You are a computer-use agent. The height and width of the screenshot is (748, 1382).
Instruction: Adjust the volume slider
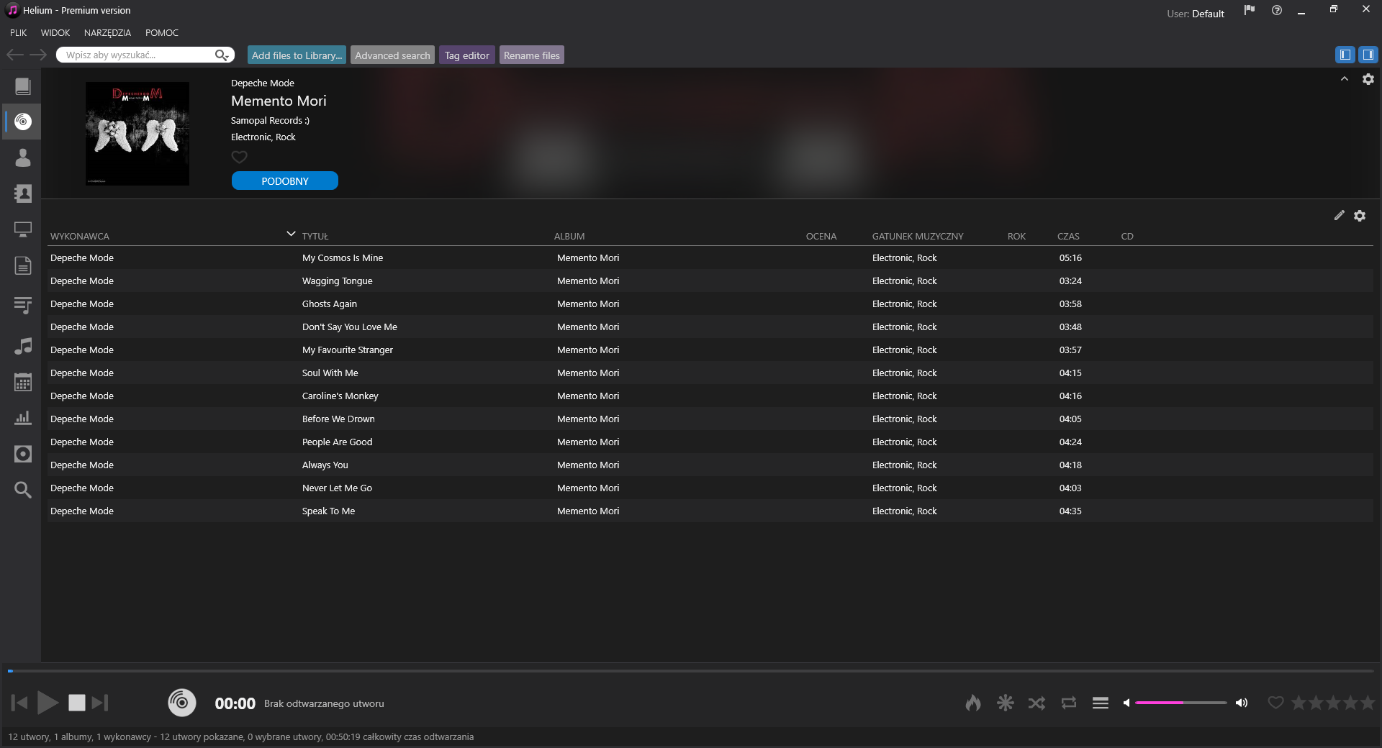pos(1180,703)
